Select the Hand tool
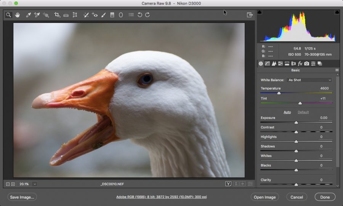This screenshot has height=206, width=343. tap(18, 15)
